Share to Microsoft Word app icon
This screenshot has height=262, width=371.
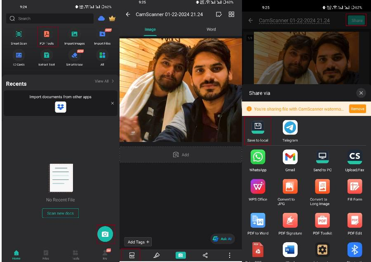tap(290, 250)
